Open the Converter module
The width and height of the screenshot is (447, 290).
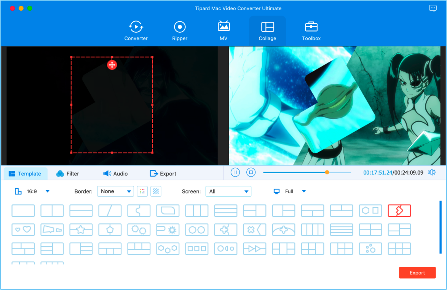point(136,31)
